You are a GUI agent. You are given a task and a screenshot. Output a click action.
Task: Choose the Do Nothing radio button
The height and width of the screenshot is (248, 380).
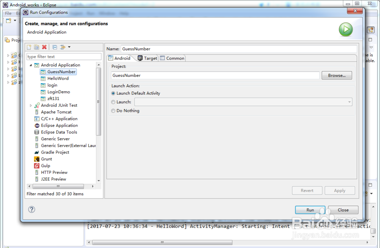(113, 111)
